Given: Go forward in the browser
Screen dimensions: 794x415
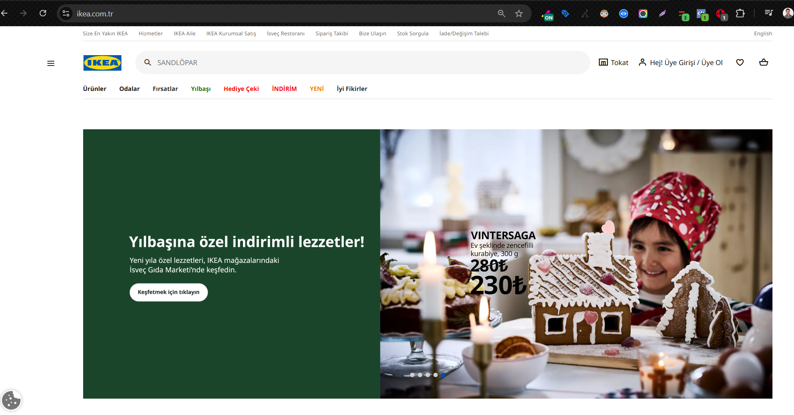Looking at the screenshot, I should [x=23, y=13].
